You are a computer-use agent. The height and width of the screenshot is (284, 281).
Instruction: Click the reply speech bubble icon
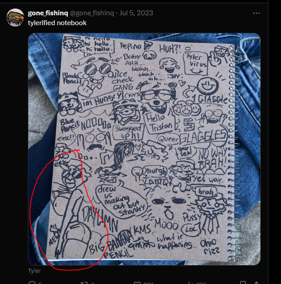pyautogui.click(x=32, y=283)
